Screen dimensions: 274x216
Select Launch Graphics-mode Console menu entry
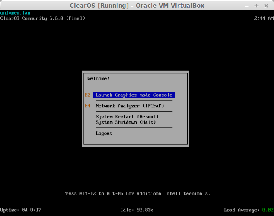(134, 95)
